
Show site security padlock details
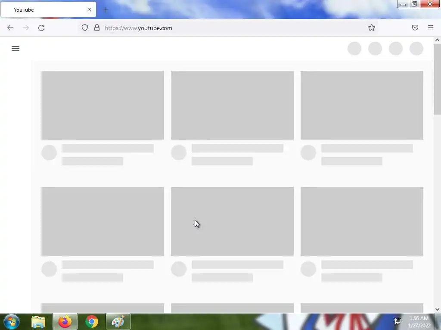97,27
